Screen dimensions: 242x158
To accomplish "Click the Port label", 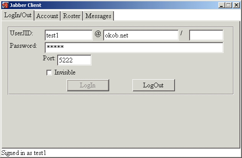I will 49,58.
